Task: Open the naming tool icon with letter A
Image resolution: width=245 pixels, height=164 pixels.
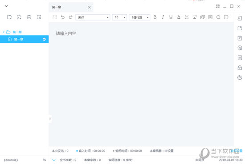Action: click(240, 48)
